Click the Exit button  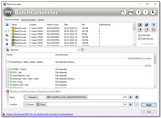coord(149,112)
